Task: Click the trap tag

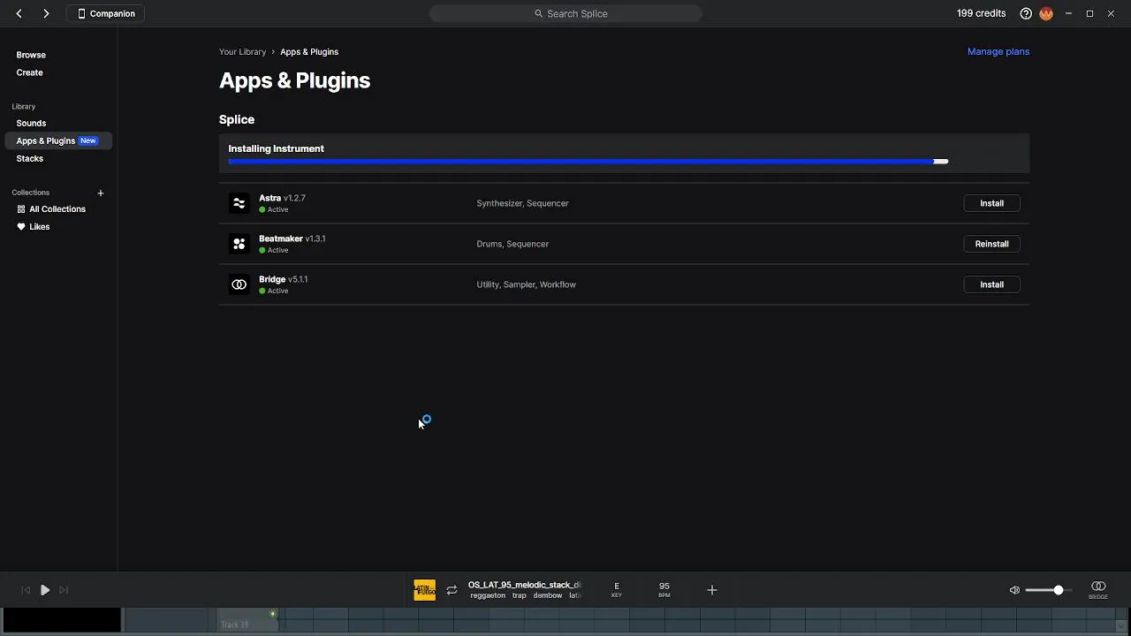Action: coord(520,595)
